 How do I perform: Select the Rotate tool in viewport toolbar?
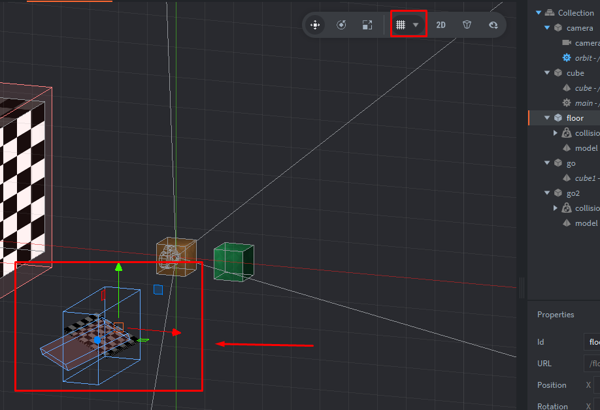coord(341,25)
